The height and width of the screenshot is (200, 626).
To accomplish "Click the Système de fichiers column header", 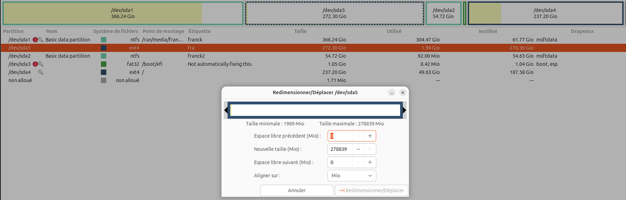I will (116, 31).
